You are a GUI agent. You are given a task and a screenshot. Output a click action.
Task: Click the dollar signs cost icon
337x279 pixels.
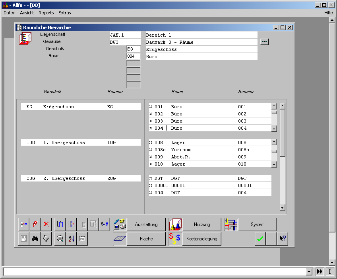[175, 238]
